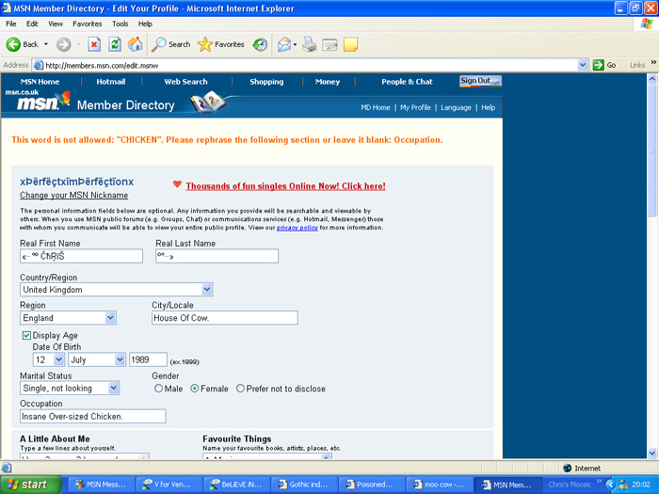Switch to moo cow taskbar window
659x494 pixels.
439,485
